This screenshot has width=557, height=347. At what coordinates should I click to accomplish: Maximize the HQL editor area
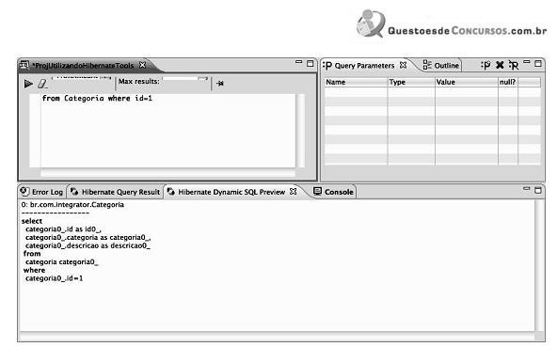(310, 63)
